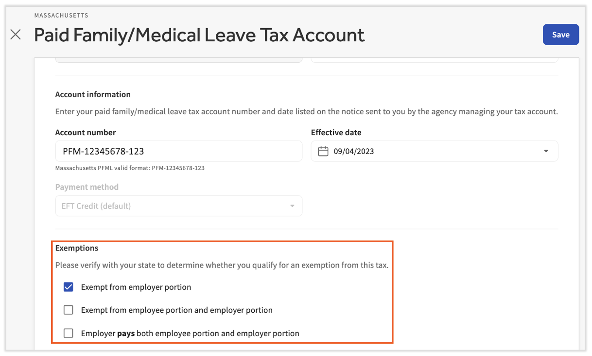Screen dimensions: 592x356
Task: Click the Effective date label
Action: click(x=336, y=132)
